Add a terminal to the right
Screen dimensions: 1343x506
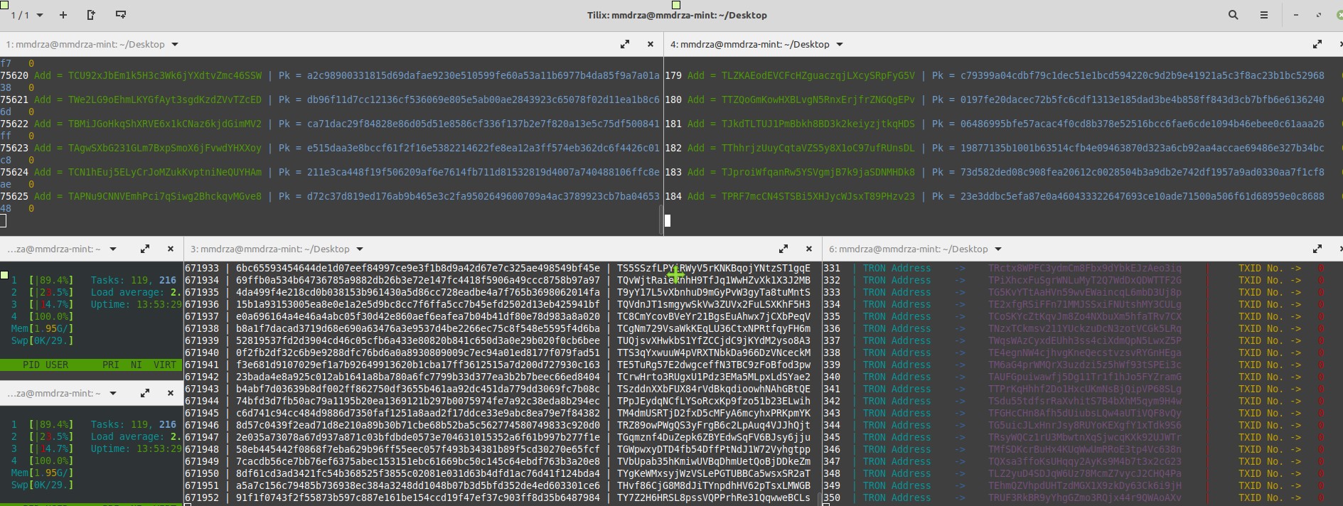(x=91, y=15)
